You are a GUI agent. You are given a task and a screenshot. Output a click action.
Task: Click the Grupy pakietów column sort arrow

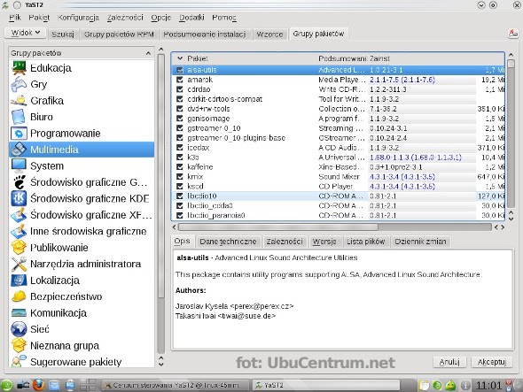coord(148,53)
